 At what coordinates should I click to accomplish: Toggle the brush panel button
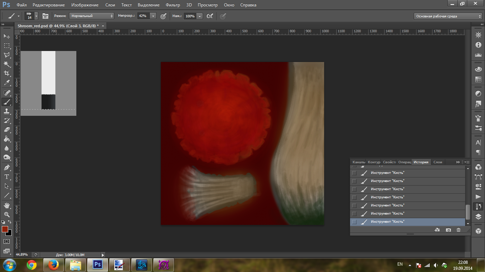coord(45,16)
